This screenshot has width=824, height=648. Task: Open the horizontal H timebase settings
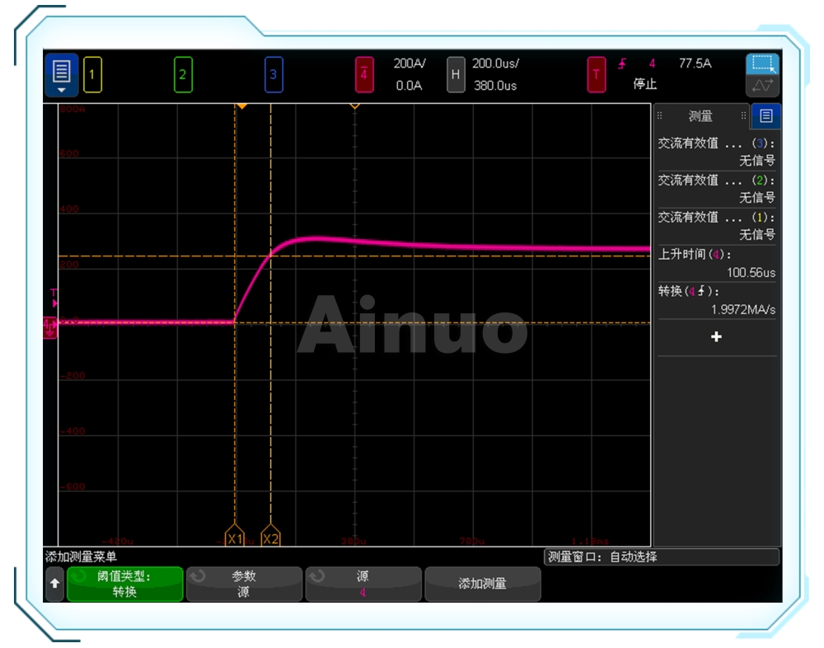456,75
